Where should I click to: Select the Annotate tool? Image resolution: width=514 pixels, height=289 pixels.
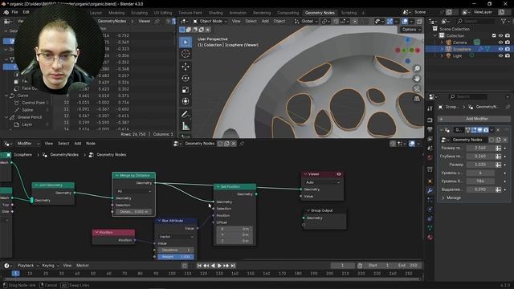(x=186, y=114)
